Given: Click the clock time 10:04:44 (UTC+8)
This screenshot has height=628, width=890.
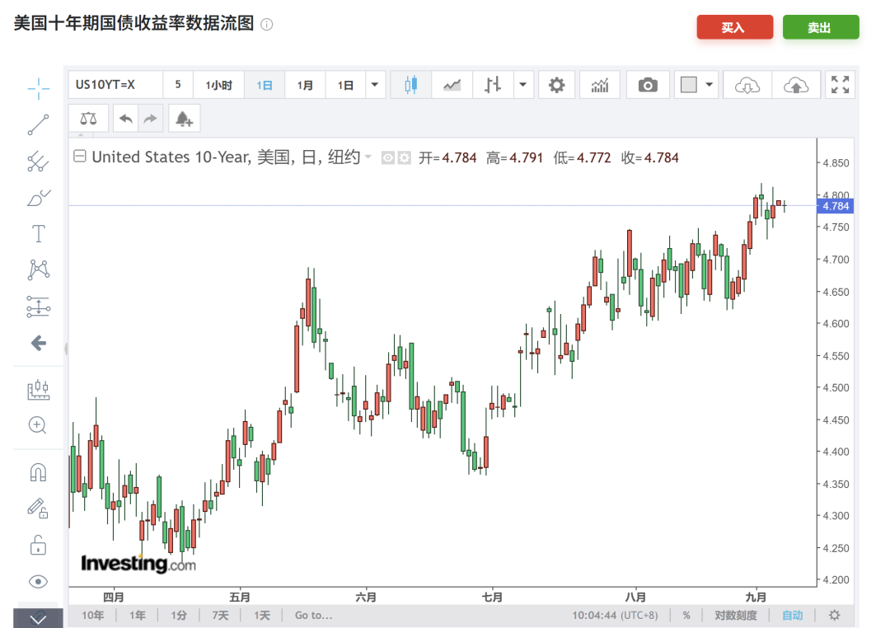Looking at the screenshot, I should tap(615, 616).
